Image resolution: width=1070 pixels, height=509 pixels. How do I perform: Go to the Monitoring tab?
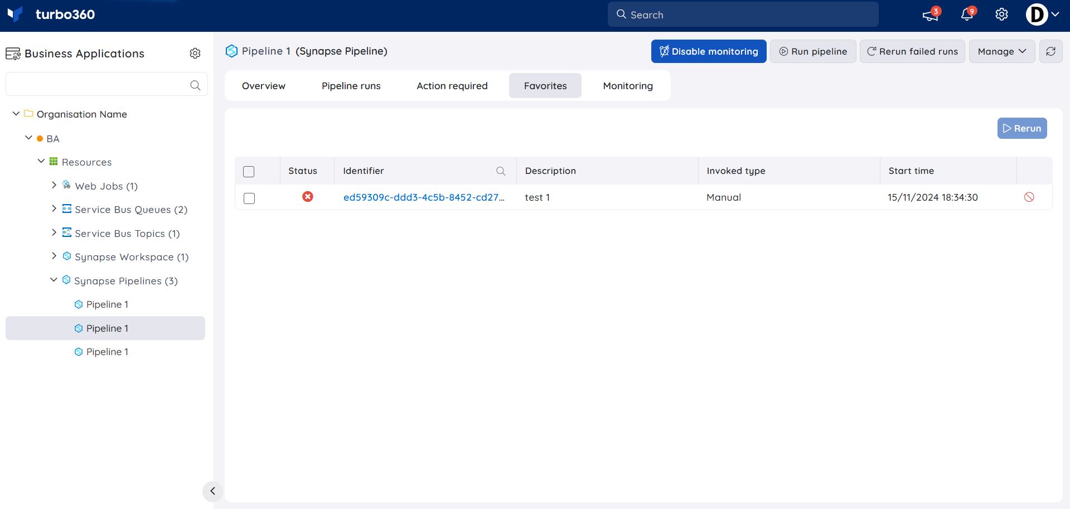pos(628,86)
